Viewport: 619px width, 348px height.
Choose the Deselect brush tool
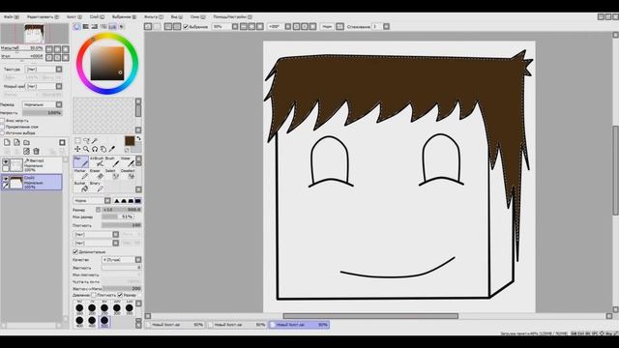(x=127, y=174)
